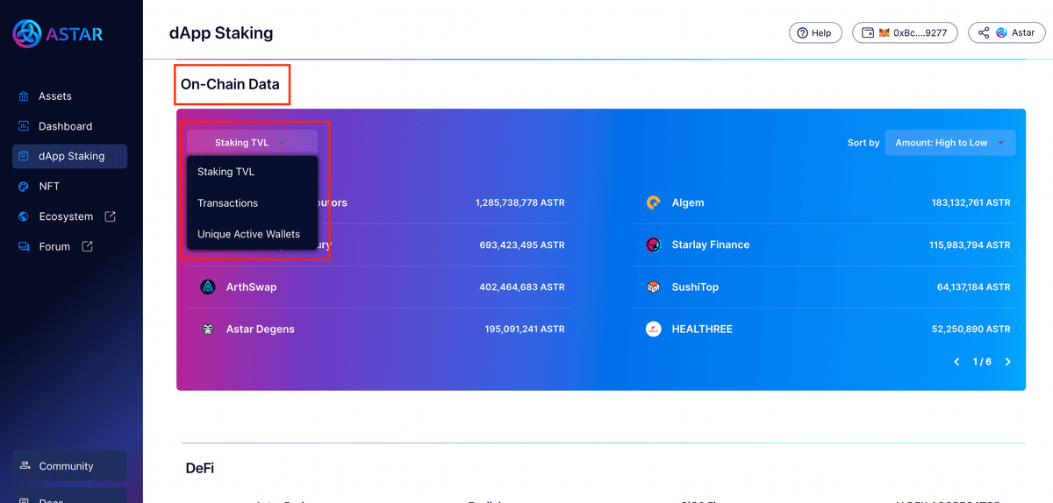Image resolution: width=1053 pixels, height=503 pixels.
Task: Click the 1,285,738,778 ASTR value
Action: point(519,202)
